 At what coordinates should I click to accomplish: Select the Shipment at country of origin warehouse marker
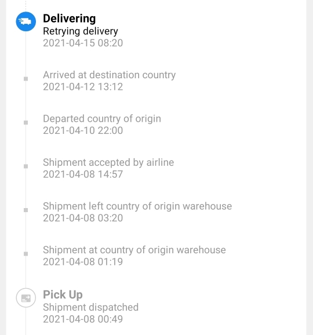coord(26,254)
